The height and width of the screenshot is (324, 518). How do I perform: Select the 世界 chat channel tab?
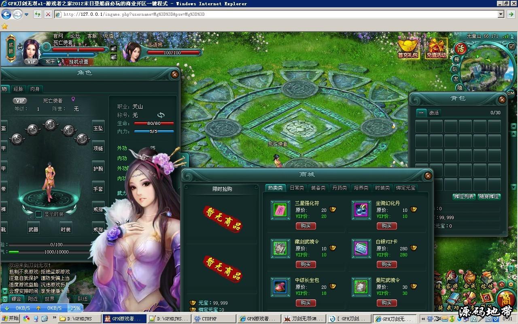click(x=49, y=299)
